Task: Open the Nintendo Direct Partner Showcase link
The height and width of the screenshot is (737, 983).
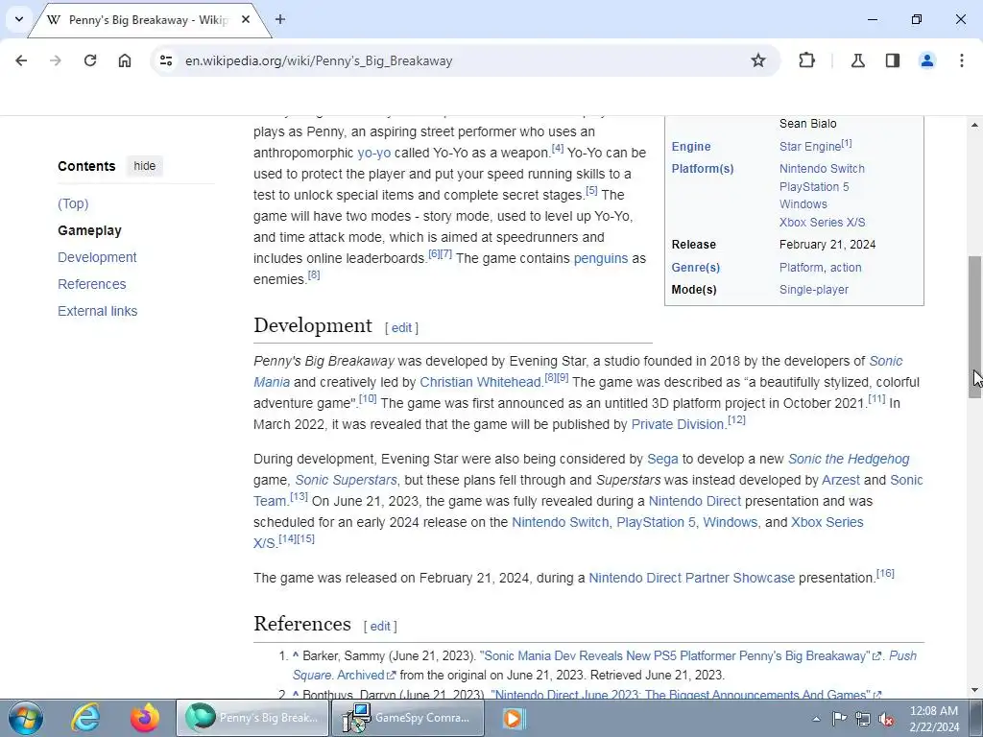Action: point(691,578)
